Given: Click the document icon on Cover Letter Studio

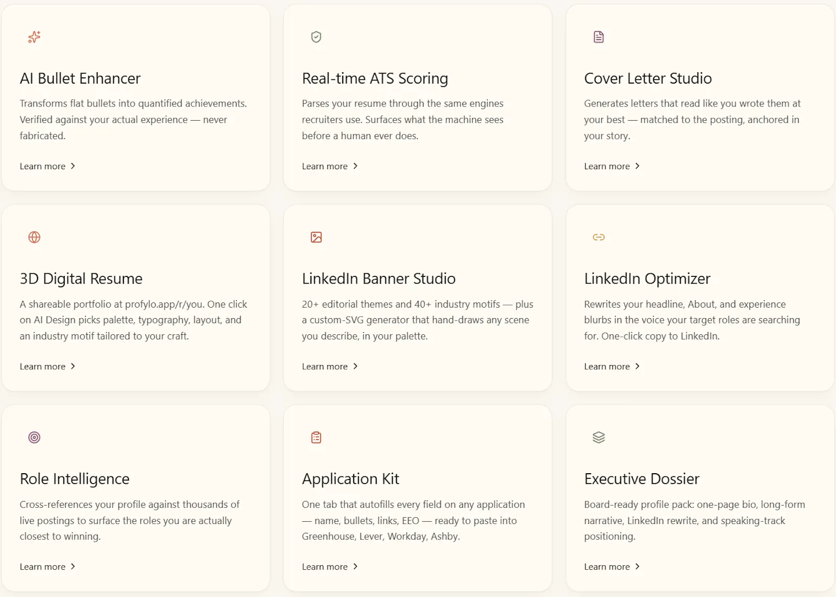Looking at the screenshot, I should 599,37.
